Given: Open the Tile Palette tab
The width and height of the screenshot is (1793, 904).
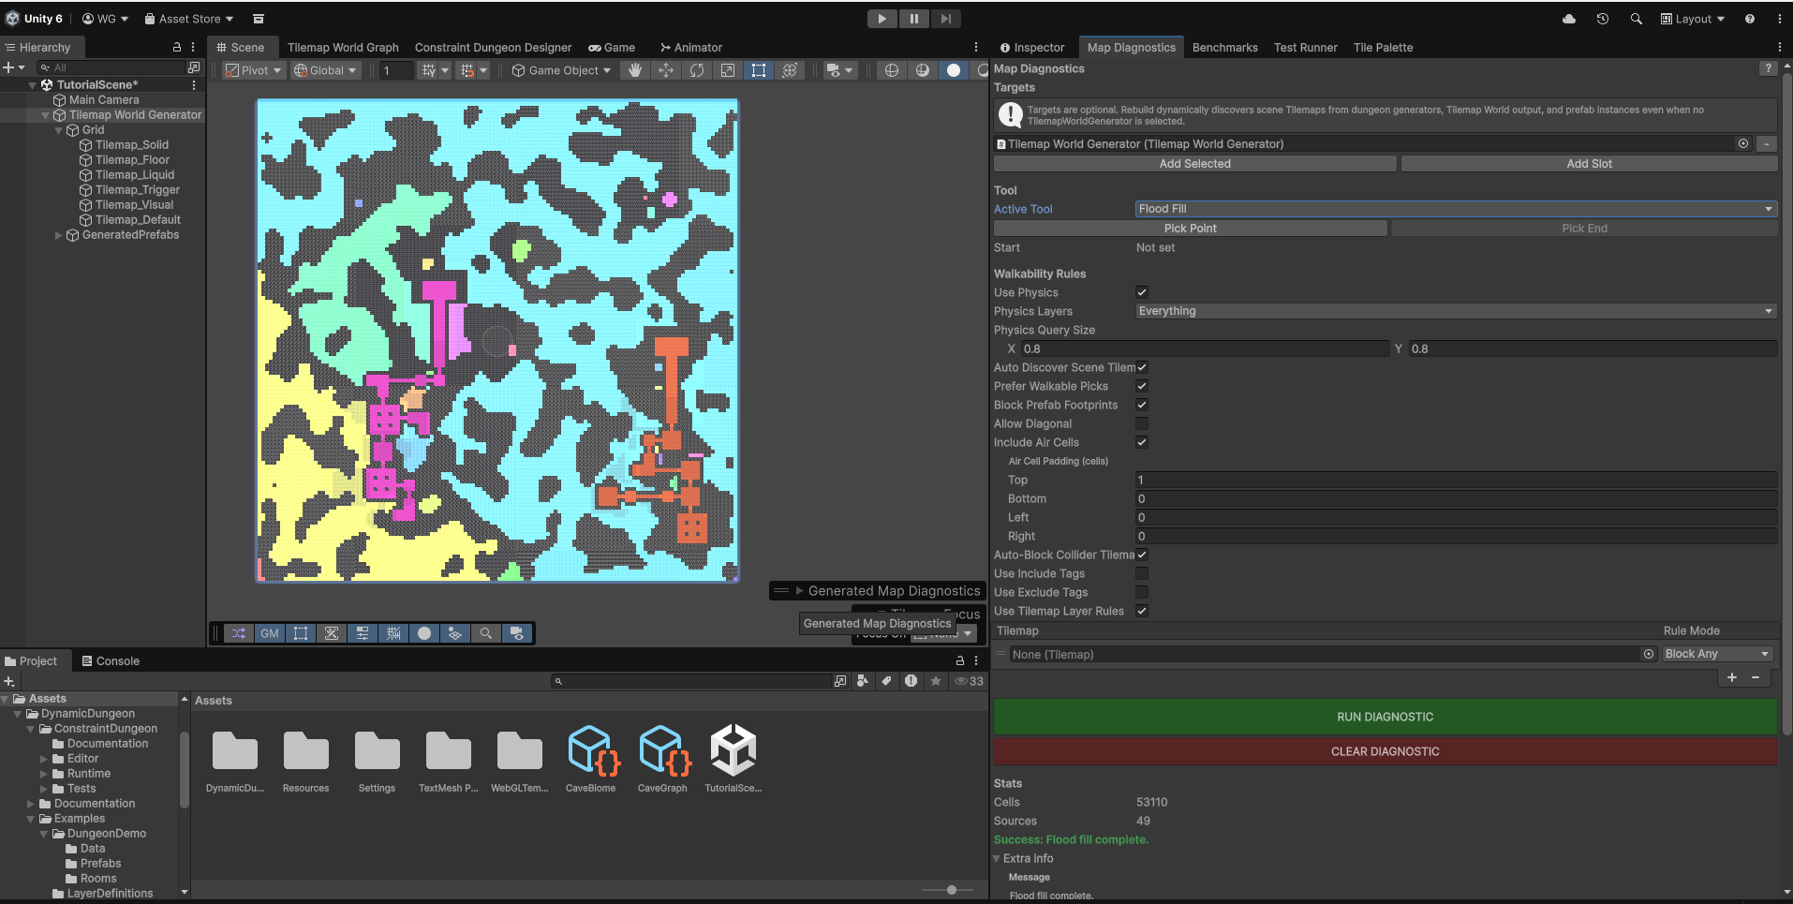Looking at the screenshot, I should click(x=1383, y=48).
